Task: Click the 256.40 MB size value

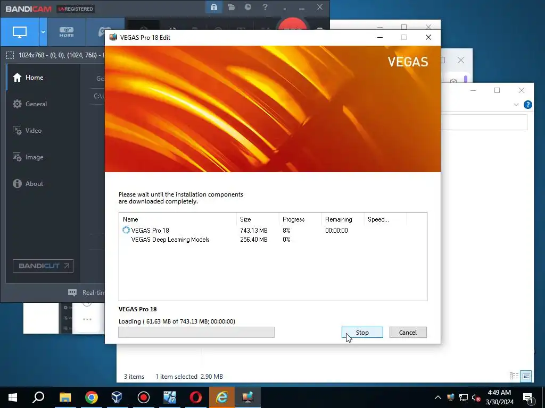Action: pos(254,240)
